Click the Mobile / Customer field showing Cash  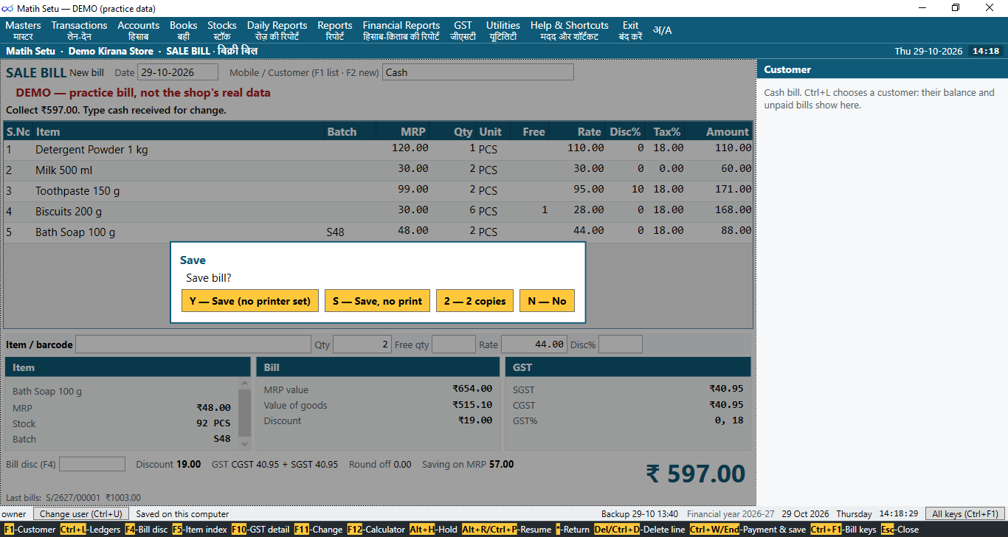[478, 72]
